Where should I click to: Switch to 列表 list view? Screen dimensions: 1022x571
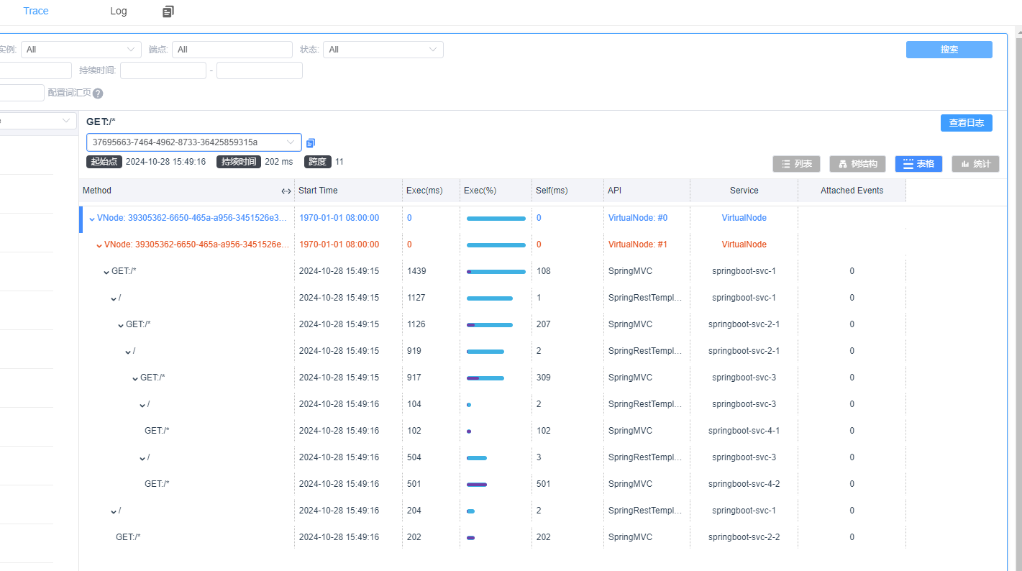pyautogui.click(x=797, y=164)
